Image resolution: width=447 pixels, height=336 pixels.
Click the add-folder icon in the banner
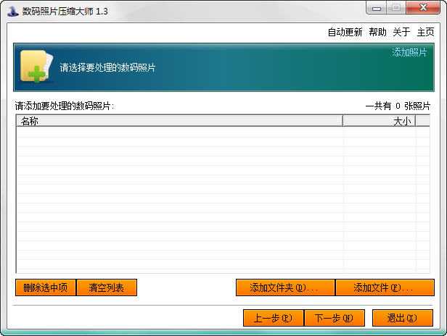click(36, 67)
